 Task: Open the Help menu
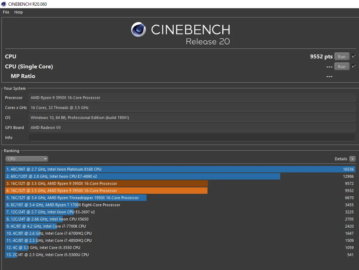(19, 12)
